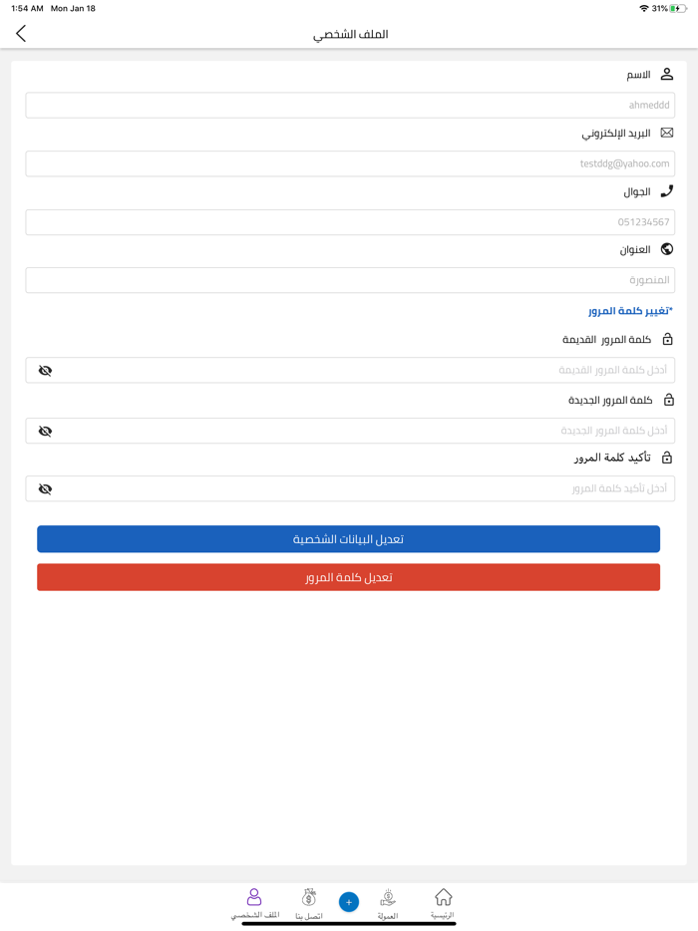The width and height of the screenshot is (698, 931).
Task: Select the العمولة commission icon
Action: pos(388,902)
